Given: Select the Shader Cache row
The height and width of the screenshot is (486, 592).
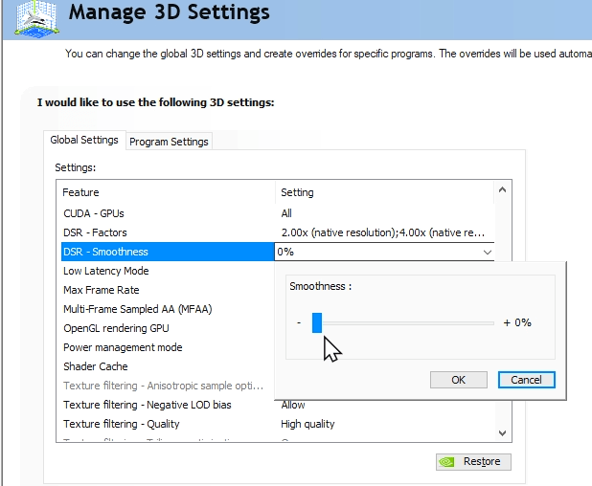Looking at the screenshot, I should click(168, 366).
